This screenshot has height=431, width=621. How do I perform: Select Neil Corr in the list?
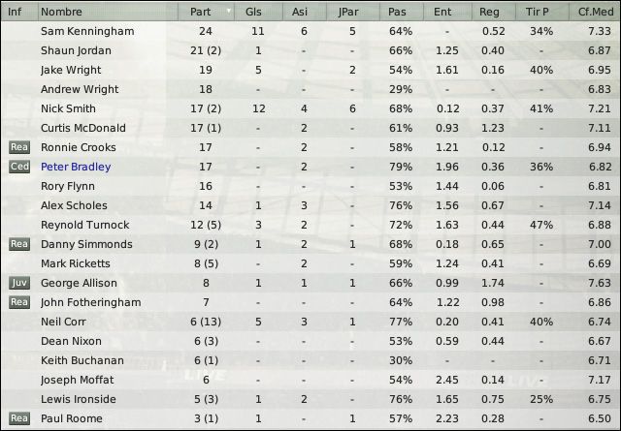pyautogui.click(x=310, y=322)
